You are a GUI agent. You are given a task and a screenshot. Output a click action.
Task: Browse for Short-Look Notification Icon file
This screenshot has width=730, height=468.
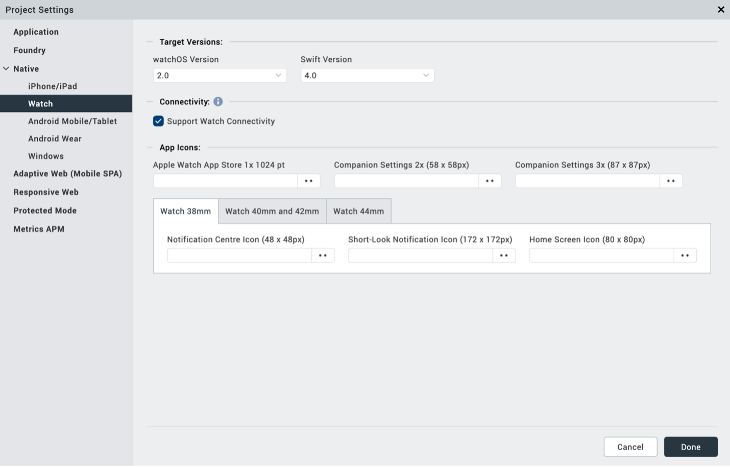(x=504, y=255)
